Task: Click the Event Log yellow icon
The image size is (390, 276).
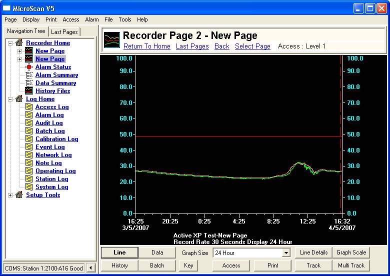Action: [29, 147]
